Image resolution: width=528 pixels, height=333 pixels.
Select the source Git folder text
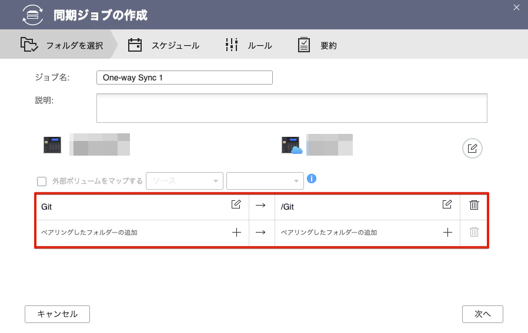(46, 207)
